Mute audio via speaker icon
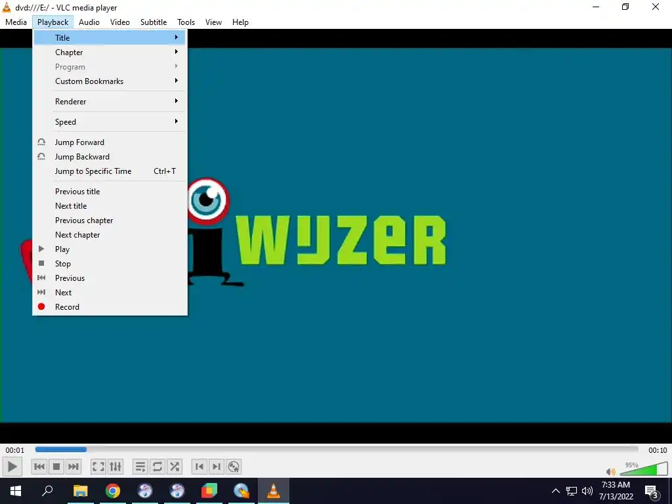The image size is (672, 504). 611,471
